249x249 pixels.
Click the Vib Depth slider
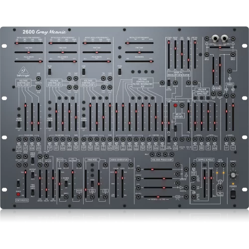(x=53, y=184)
